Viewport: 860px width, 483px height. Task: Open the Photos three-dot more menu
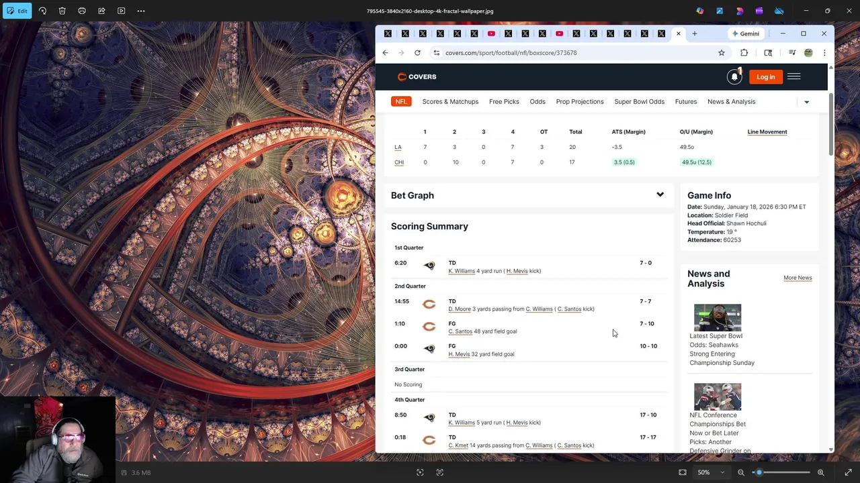141,11
